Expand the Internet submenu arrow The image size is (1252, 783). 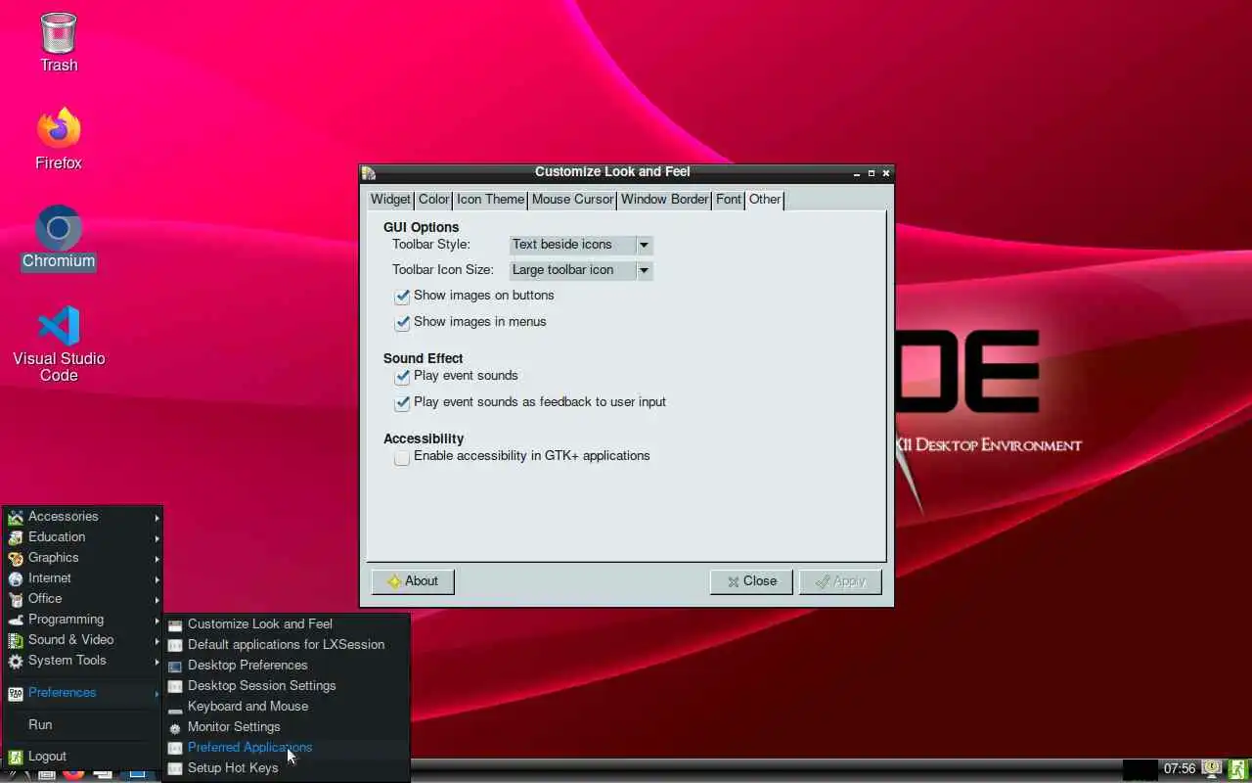[x=156, y=579]
